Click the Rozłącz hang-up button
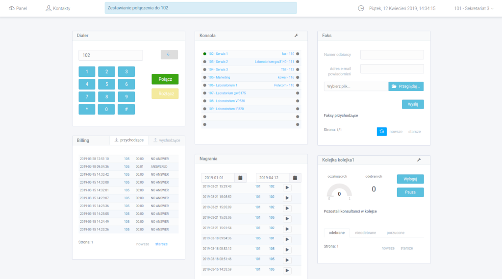 pos(165,93)
